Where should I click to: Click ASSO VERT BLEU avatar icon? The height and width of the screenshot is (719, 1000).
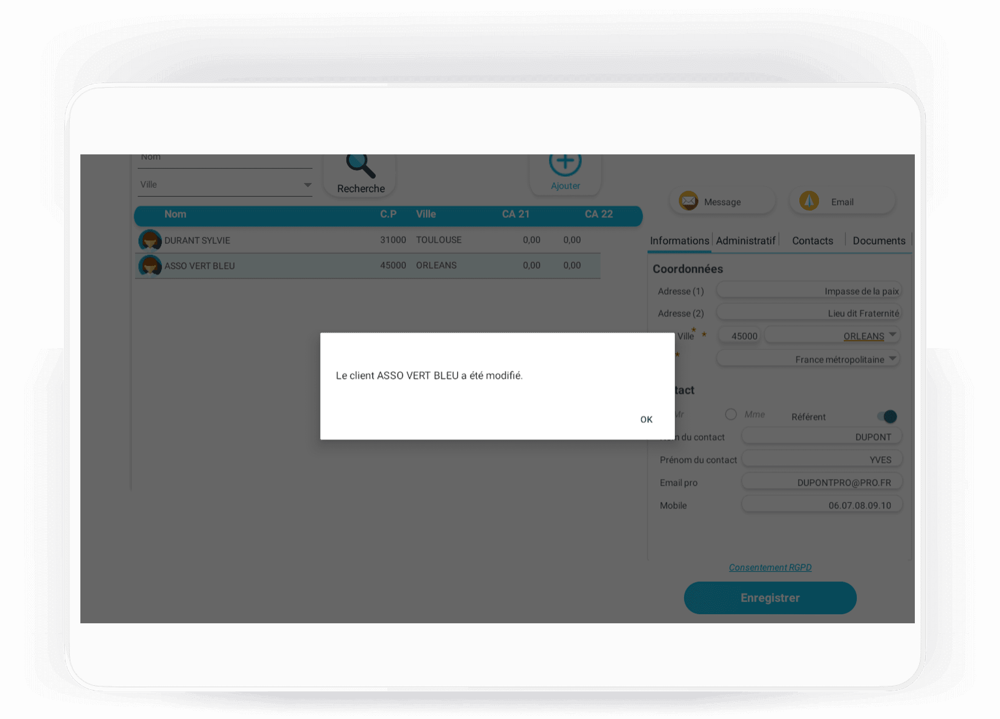[x=150, y=265]
